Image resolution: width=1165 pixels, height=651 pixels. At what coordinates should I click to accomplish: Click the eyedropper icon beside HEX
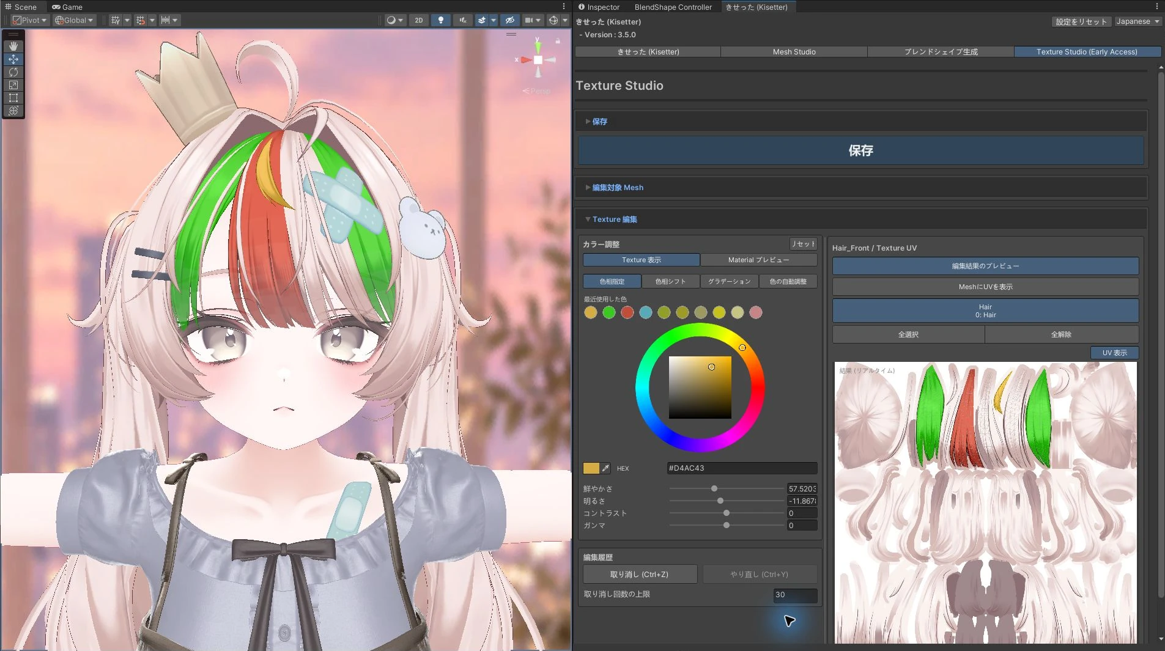click(x=605, y=468)
